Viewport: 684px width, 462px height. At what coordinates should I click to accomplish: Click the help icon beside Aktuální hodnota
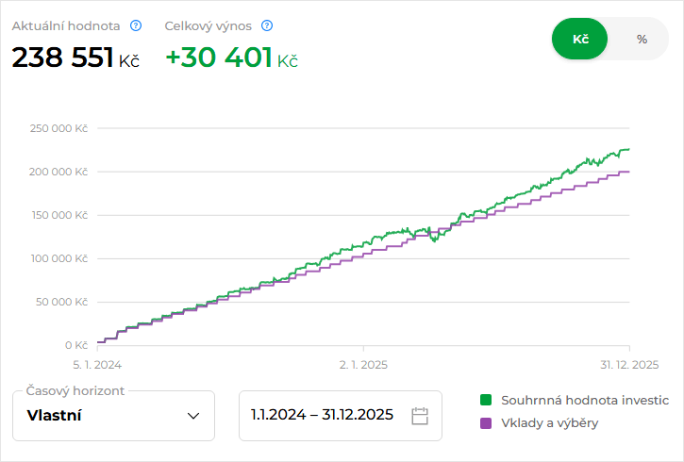point(136,25)
